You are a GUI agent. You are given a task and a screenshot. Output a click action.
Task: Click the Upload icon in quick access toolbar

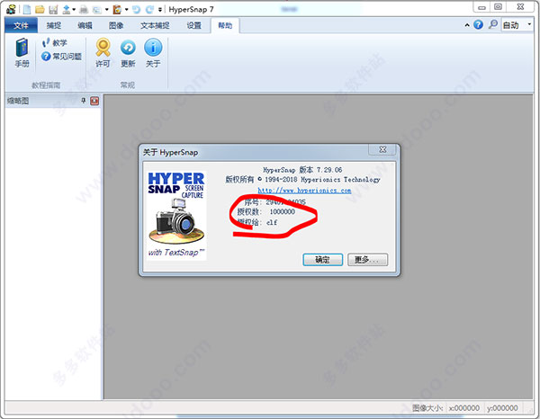tap(67, 9)
